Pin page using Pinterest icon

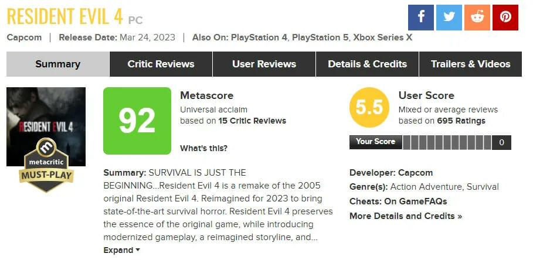pyautogui.click(x=505, y=17)
